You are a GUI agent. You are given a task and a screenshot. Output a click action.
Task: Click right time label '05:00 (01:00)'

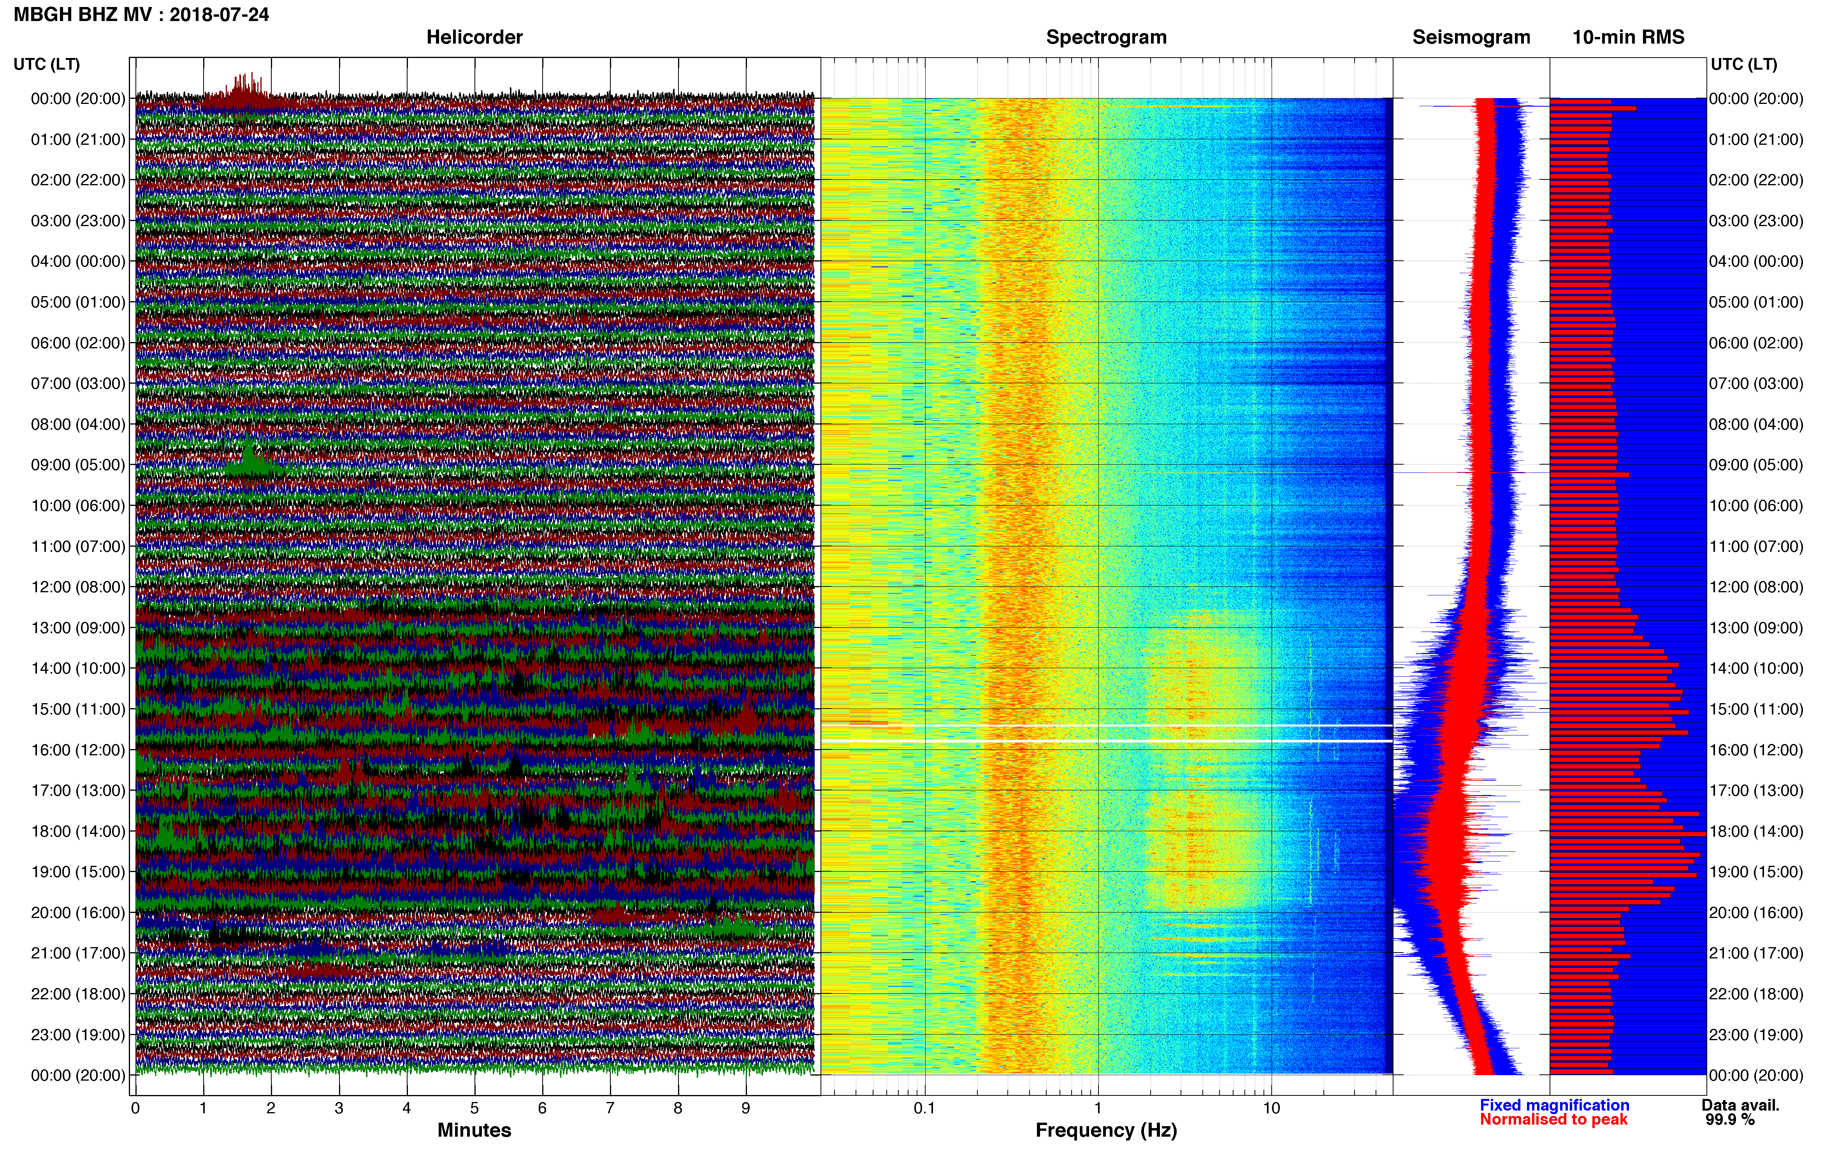[1756, 302]
